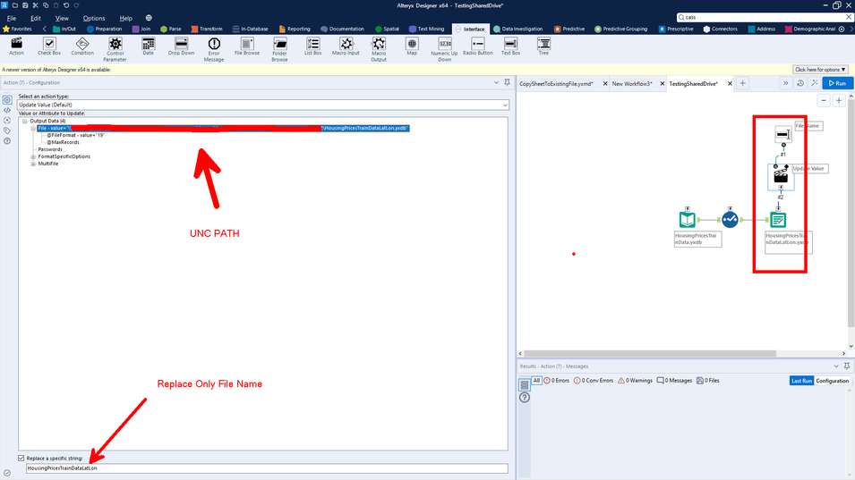Image resolution: width=855 pixels, height=480 pixels.
Task: Select the Text Box tool on canvas
Action: pos(783,134)
